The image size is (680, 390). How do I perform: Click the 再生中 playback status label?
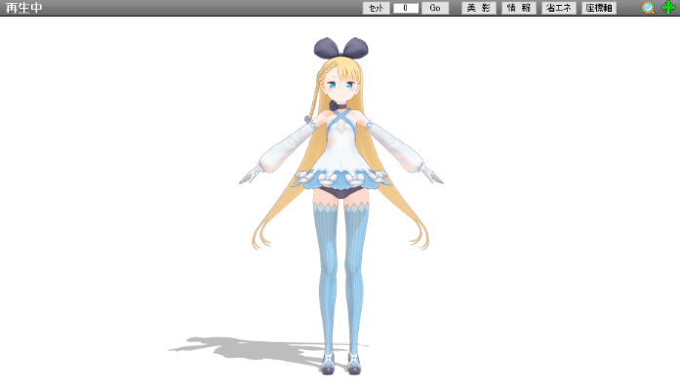coord(24,8)
